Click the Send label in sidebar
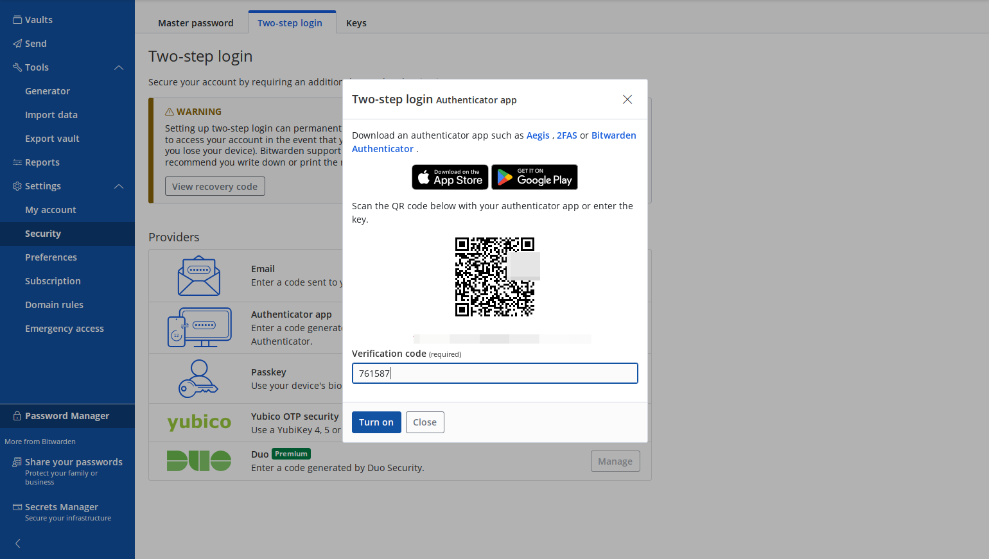Viewport: 989px width, 559px height. point(36,44)
